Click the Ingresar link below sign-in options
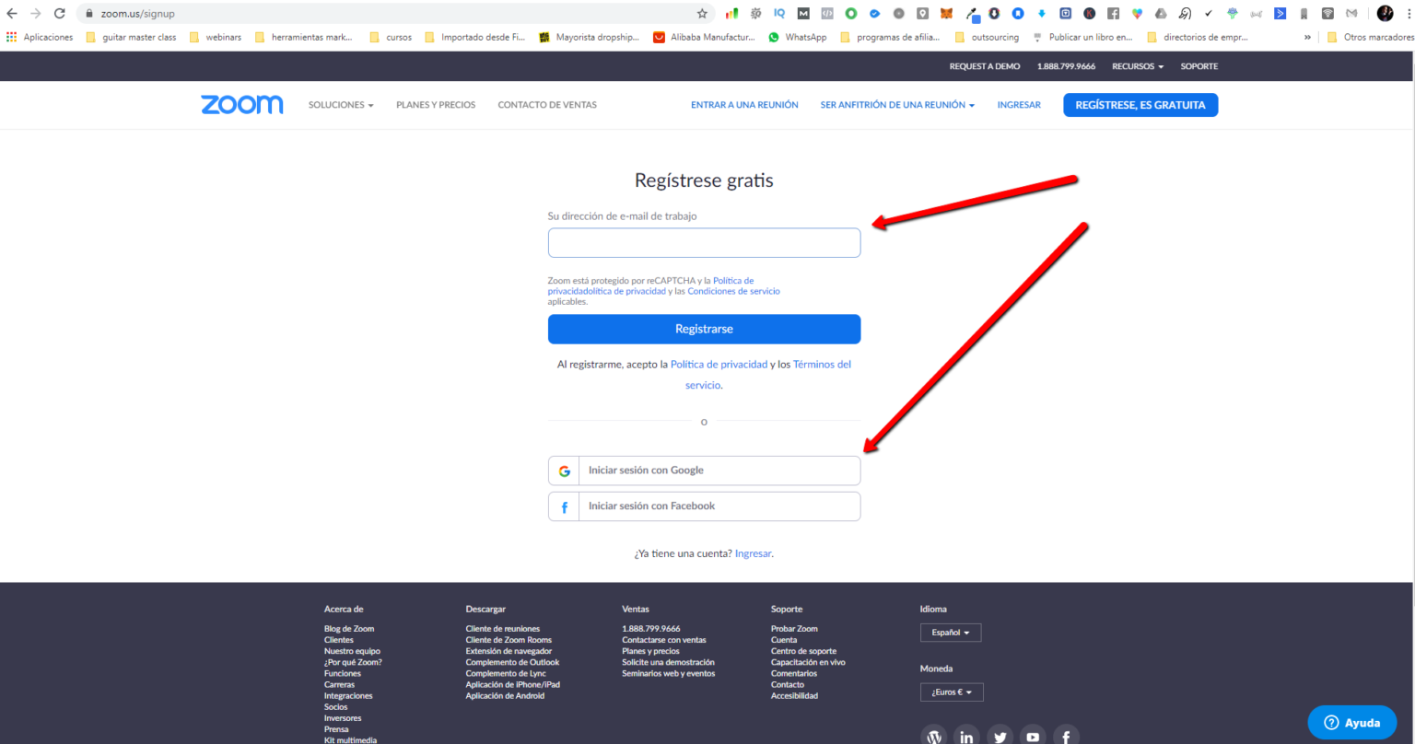 (753, 554)
